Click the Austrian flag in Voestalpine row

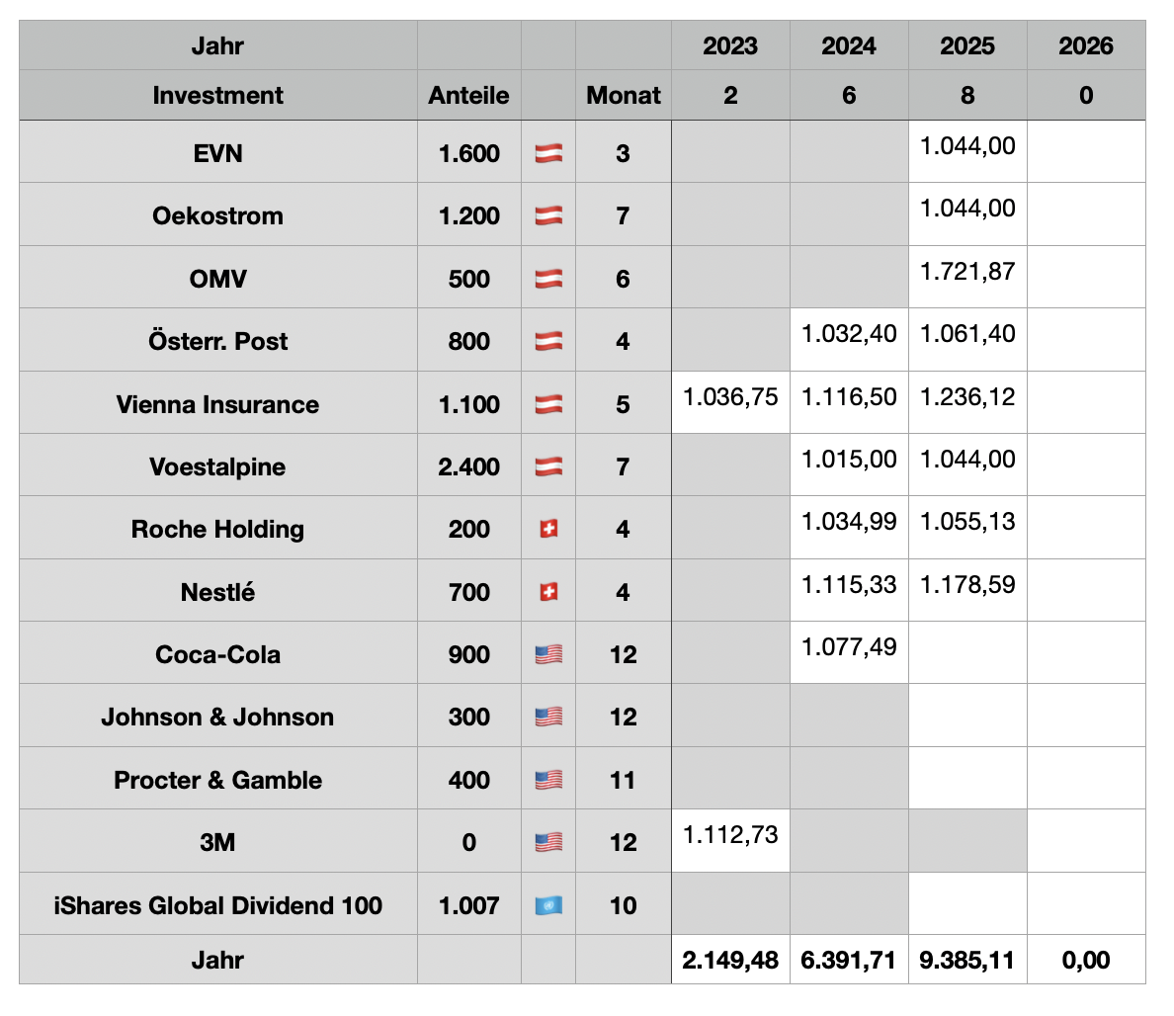(x=548, y=466)
